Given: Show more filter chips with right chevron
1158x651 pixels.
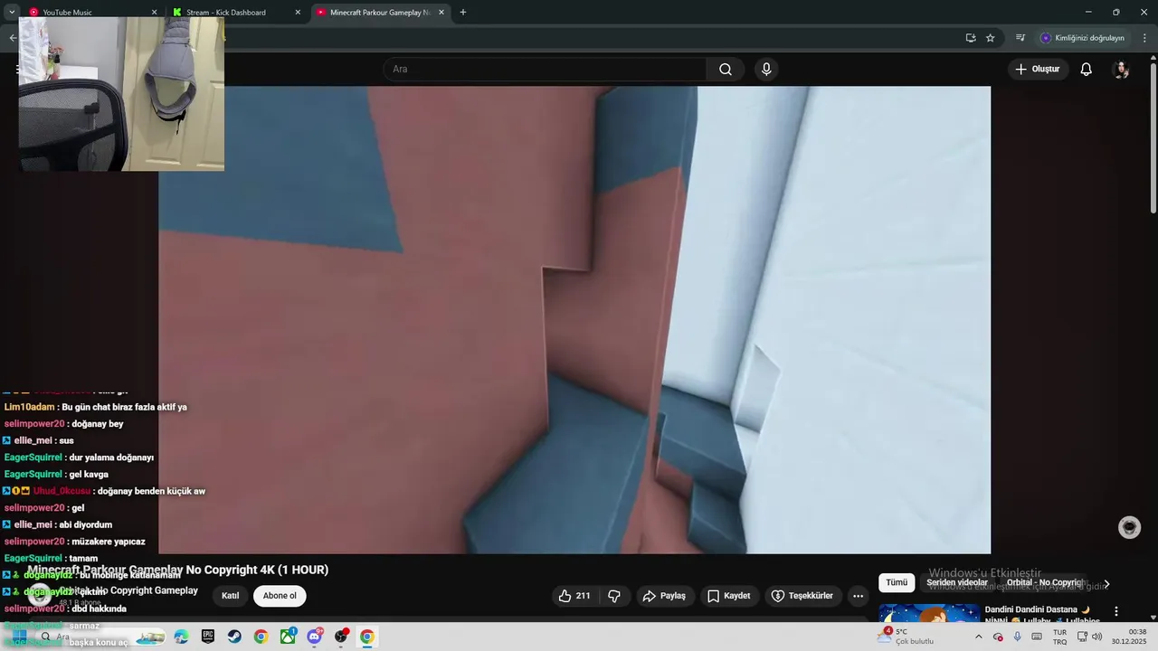Looking at the screenshot, I should 1106,584.
